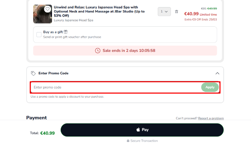Click the heart wishlist icon on thumbnail
Viewport: 251px width, 146px height.
tap(48, 9)
